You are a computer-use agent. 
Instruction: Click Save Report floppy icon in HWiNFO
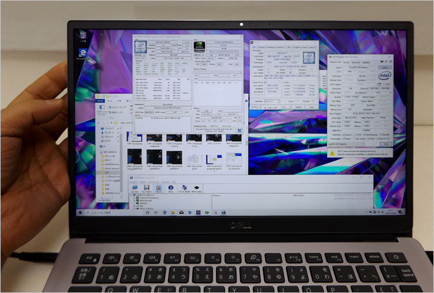[146, 188]
